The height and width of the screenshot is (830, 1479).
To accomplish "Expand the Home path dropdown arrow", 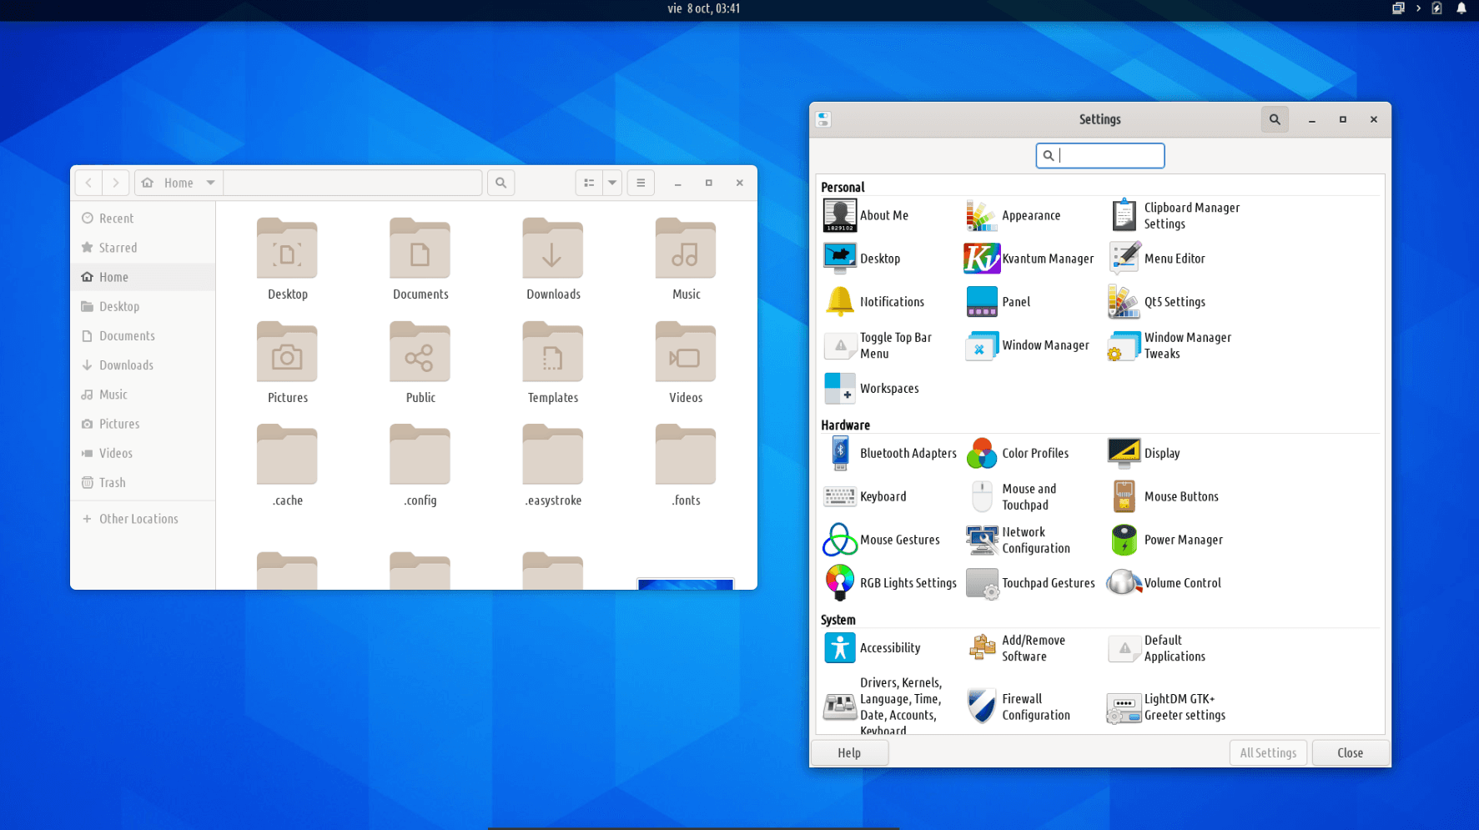I will click(x=211, y=183).
